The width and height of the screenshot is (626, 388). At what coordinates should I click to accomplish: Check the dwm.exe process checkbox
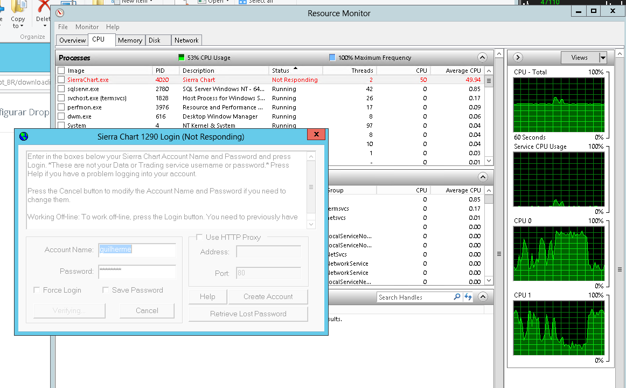pyautogui.click(x=61, y=116)
